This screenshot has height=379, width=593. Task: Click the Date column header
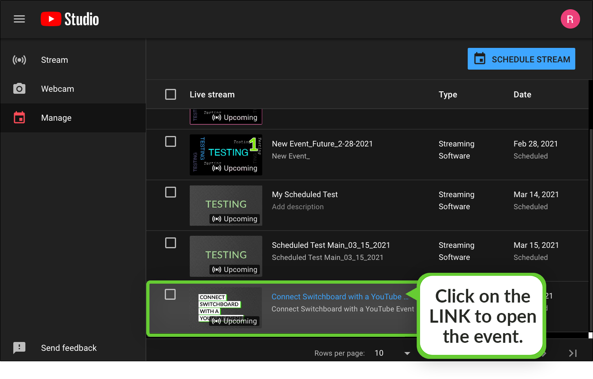[522, 95]
